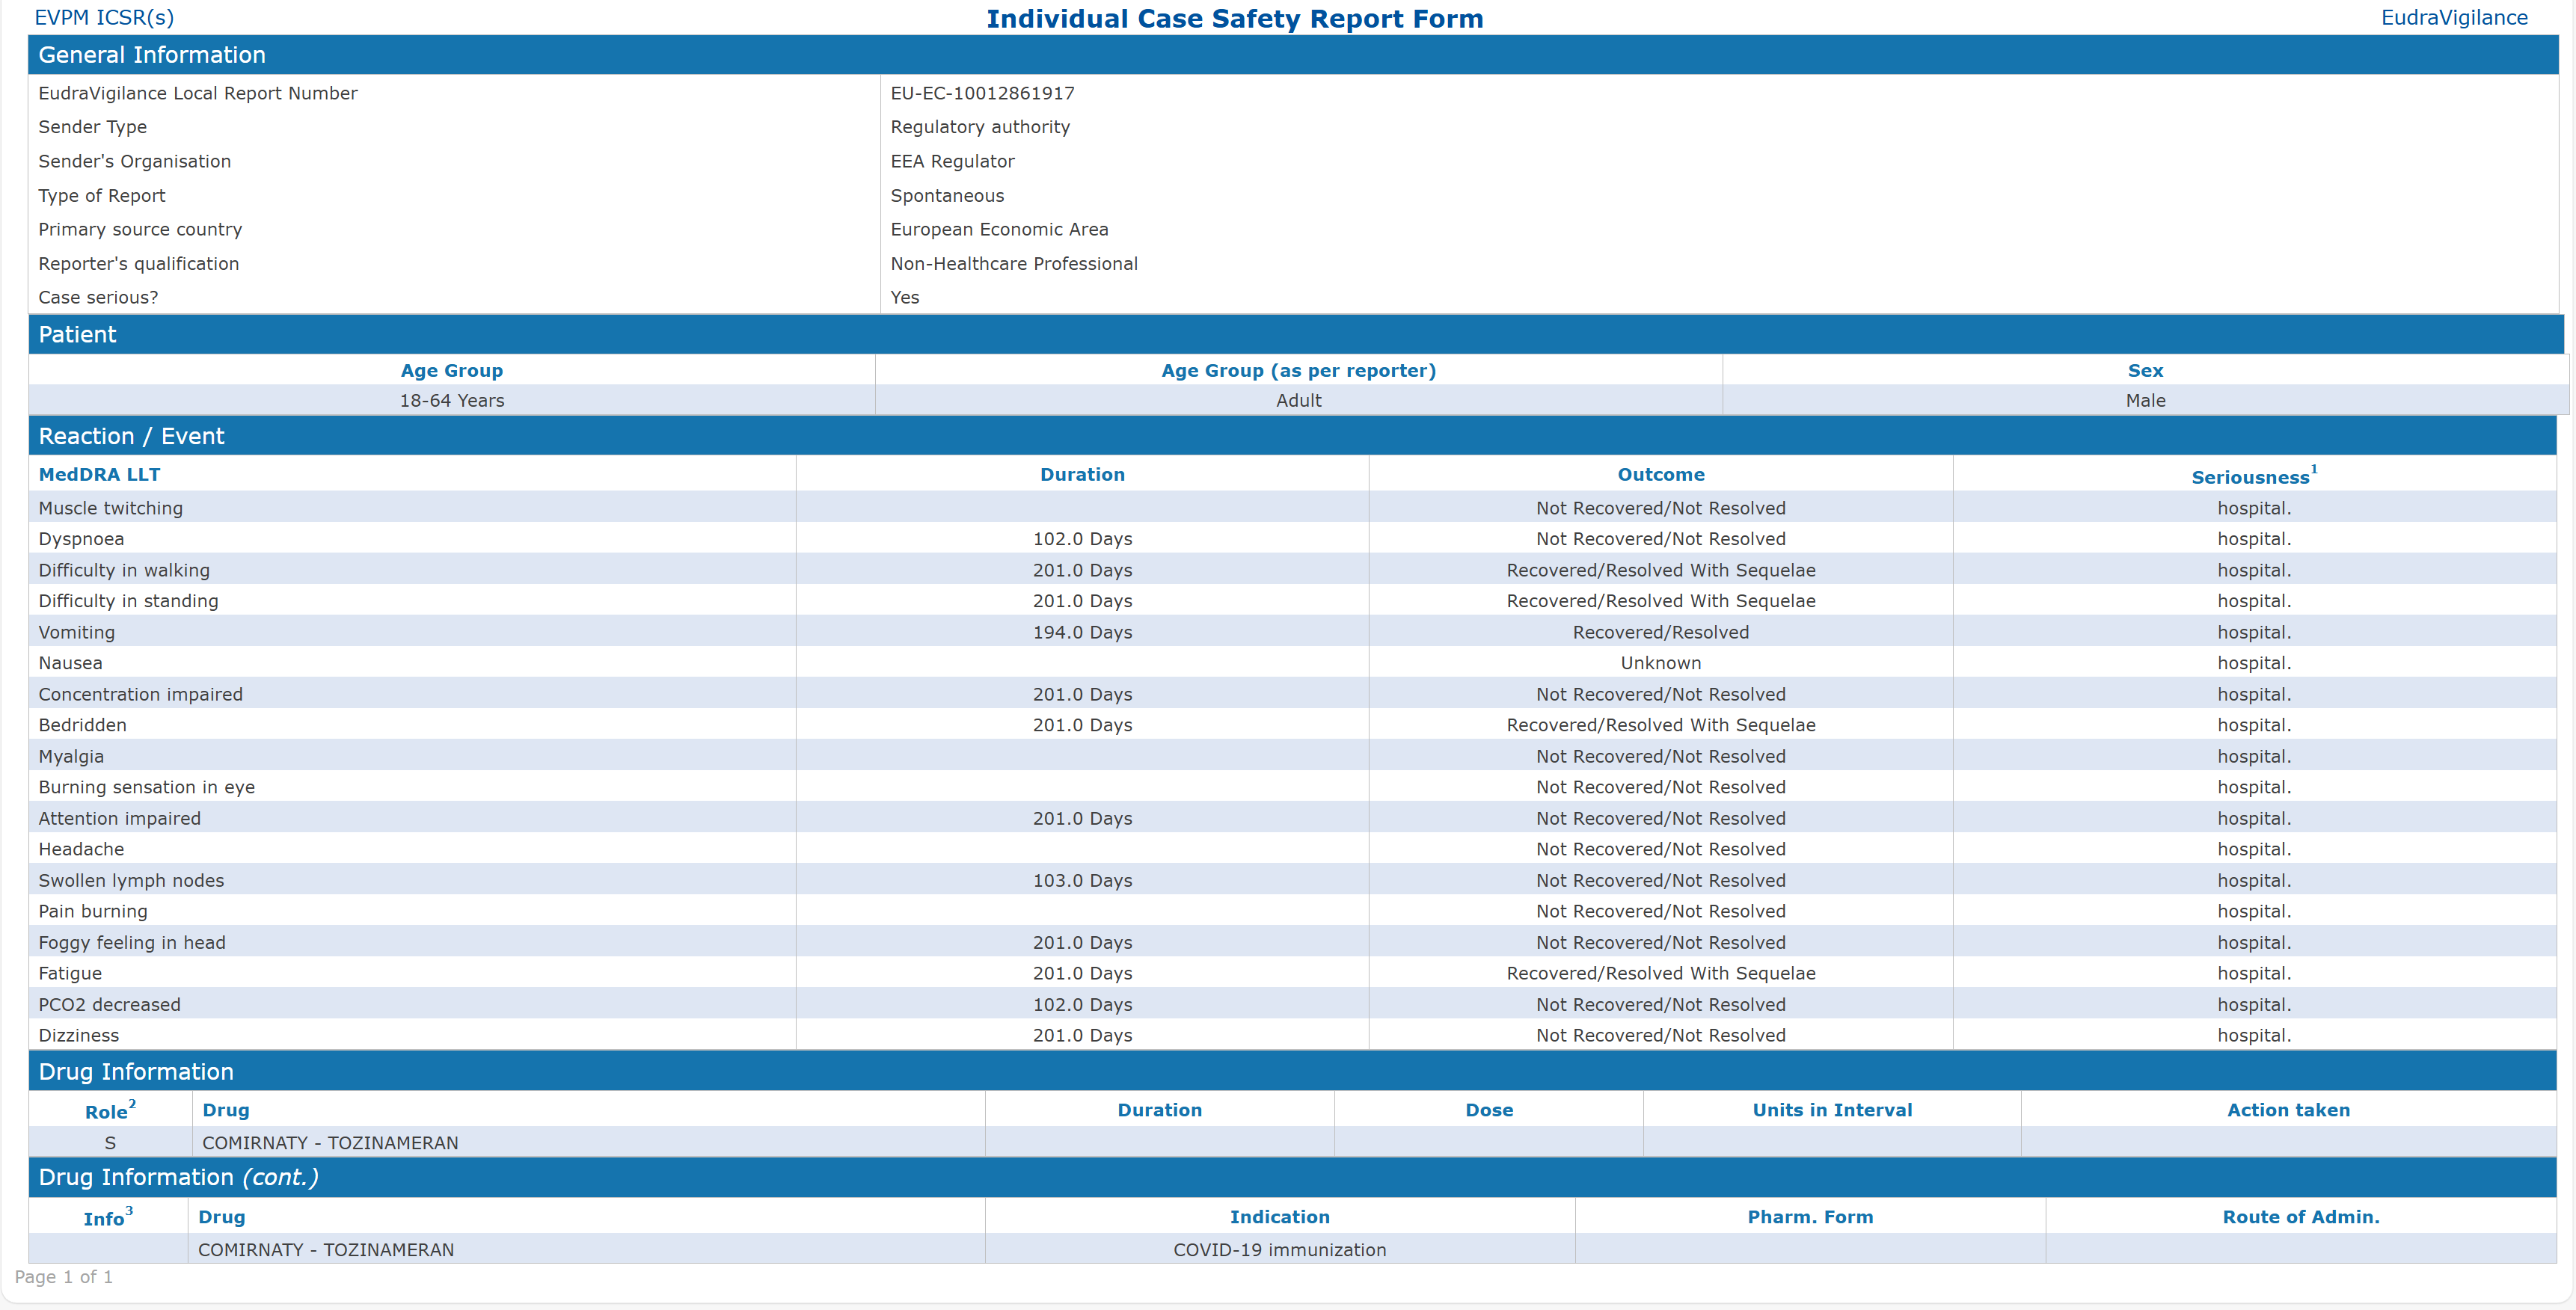Select the COVID-19 immunization indication cell
The width and height of the screenshot is (2576, 1310).
coord(1279,1250)
